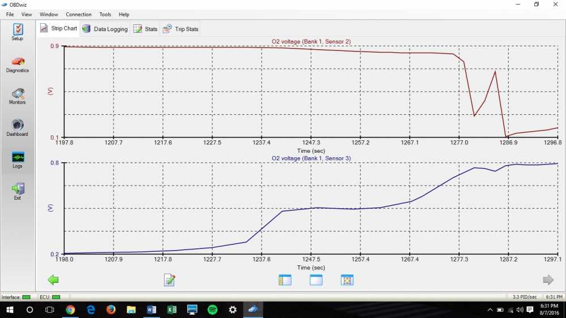Select the Logs sidebar icon

[18, 159]
